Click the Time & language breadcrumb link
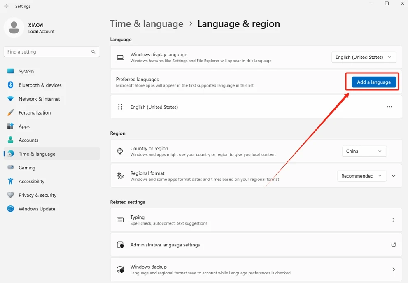408x283 pixels. [x=147, y=24]
